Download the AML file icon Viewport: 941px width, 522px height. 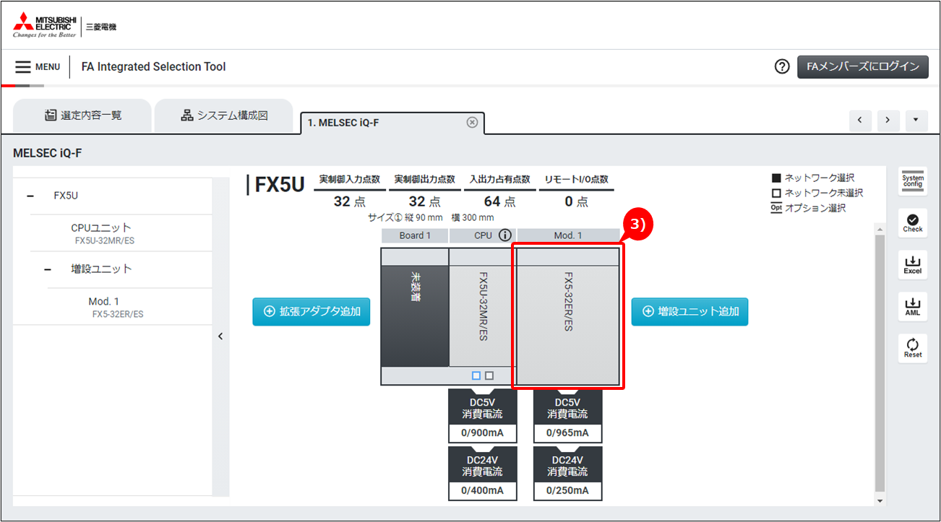(913, 307)
